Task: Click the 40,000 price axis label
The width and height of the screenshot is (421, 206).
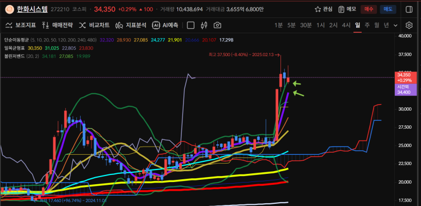Action: 405,36
